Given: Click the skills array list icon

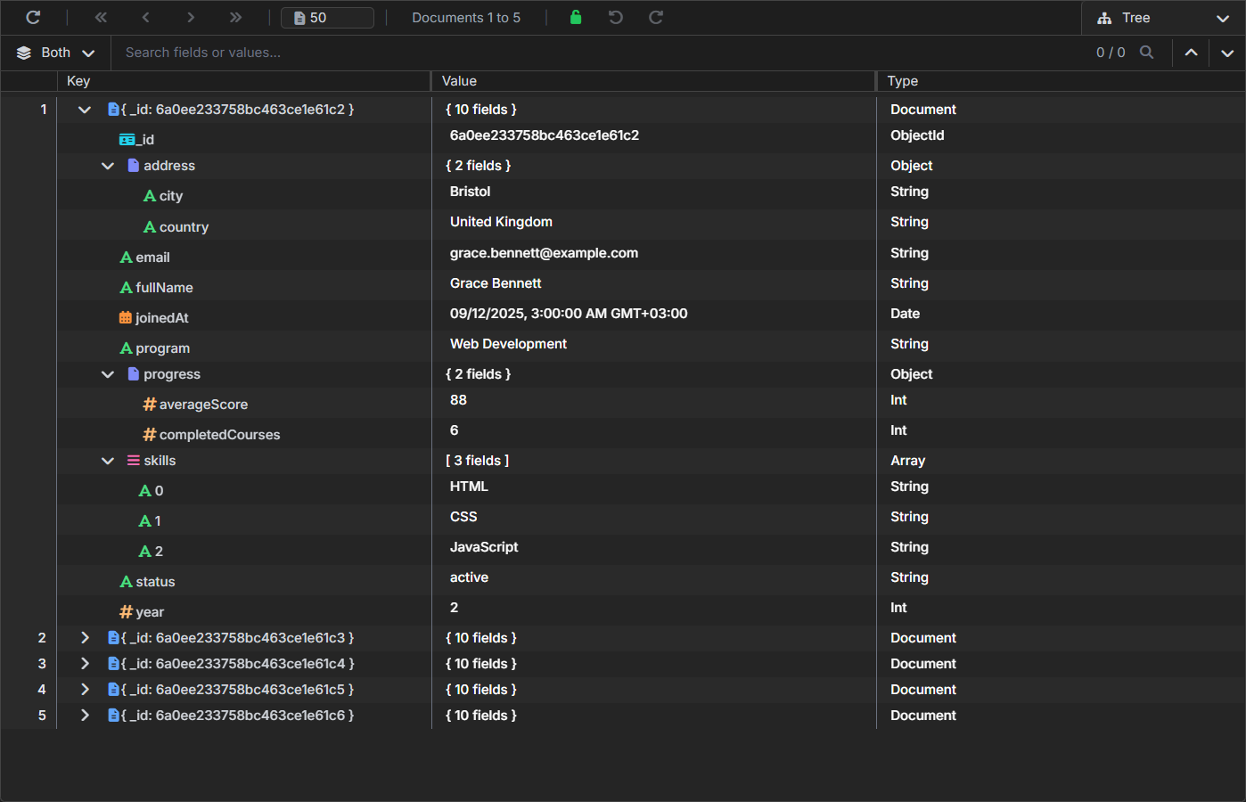Looking at the screenshot, I should click(x=134, y=461).
